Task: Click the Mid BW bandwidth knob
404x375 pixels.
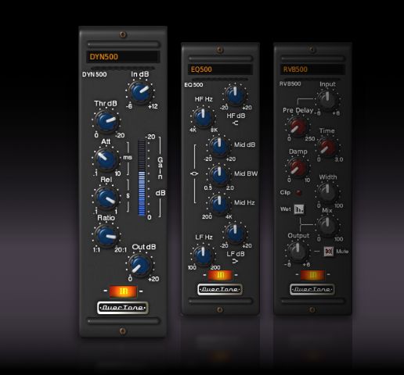Action: [x=219, y=175]
